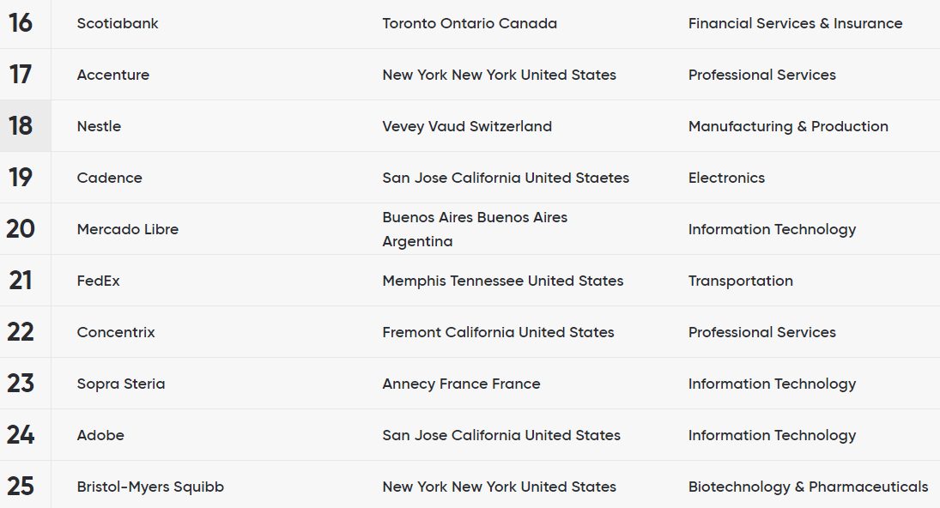Click the Scotiabank company name

[118, 23]
